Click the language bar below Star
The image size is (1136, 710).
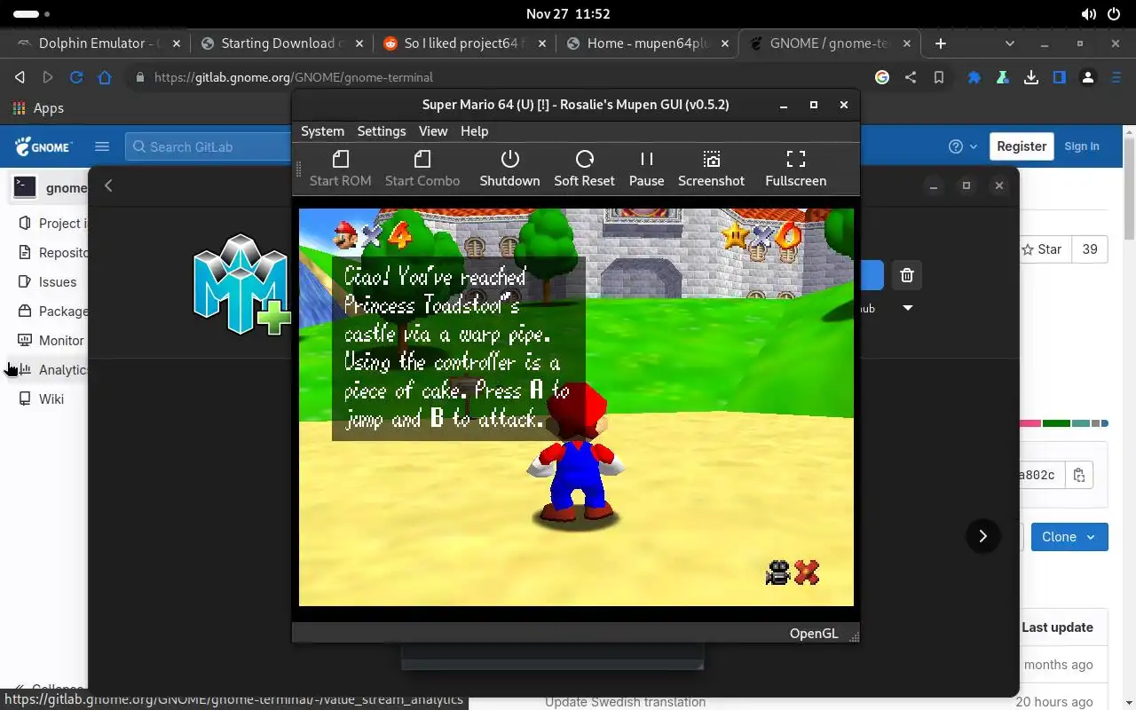point(1064,423)
